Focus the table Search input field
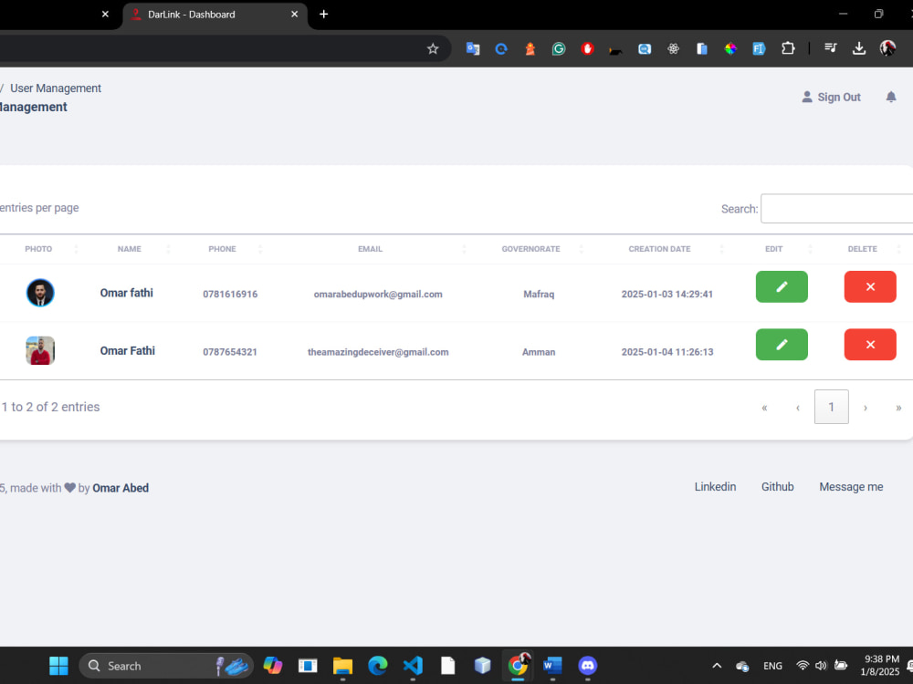The height and width of the screenshot is (684, 913). coord(836,209)
